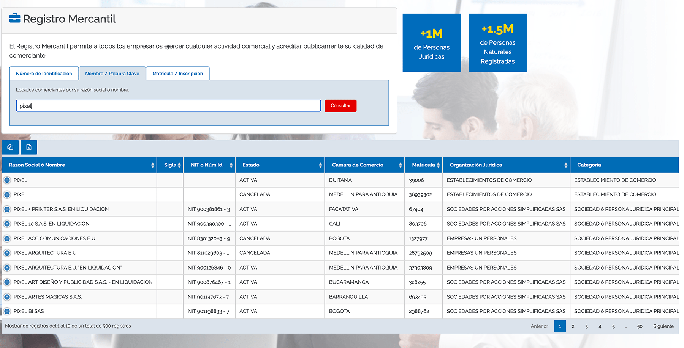Click matrícula '803706' cell
Viewport: 684px width, 348px height.
(424, 224)
